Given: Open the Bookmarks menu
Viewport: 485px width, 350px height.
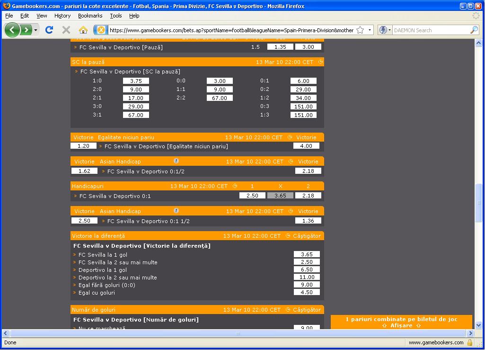Looking at the screenshot, I should tap(90, 16).
